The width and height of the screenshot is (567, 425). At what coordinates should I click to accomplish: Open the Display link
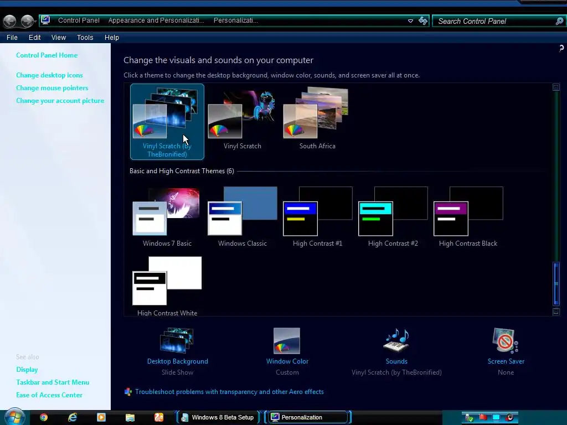pyautogui.click(x=27, y=369)
